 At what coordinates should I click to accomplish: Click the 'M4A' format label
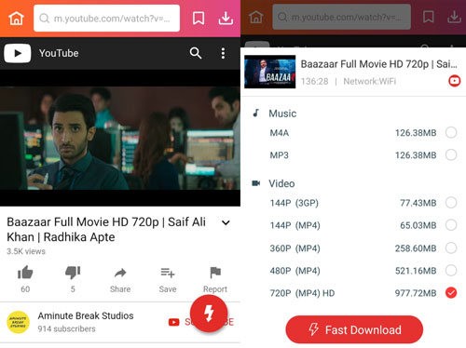pos(280,133)
